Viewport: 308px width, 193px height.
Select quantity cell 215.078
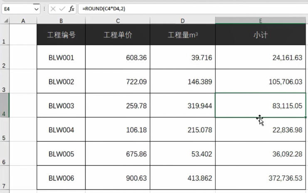pyautogui.click(x=182, y=129)
